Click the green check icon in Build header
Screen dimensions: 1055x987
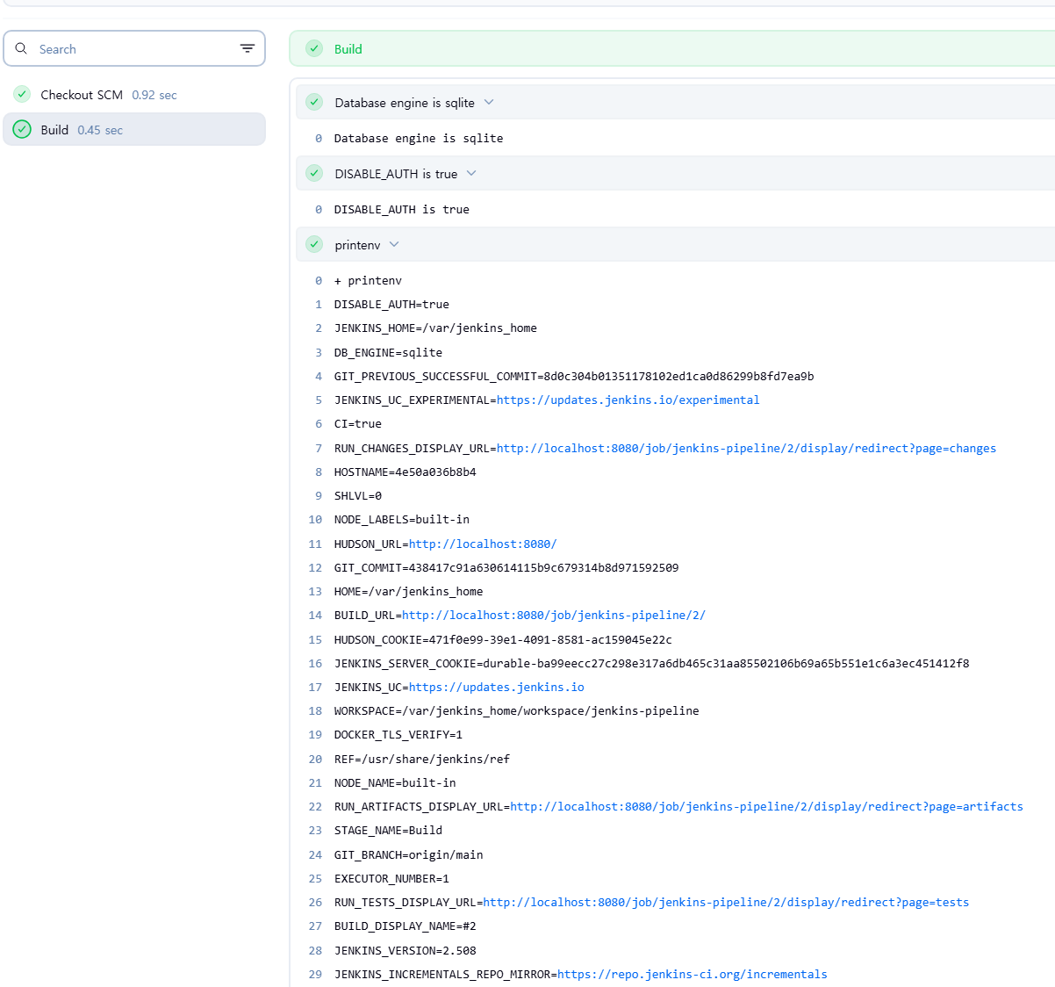click(x=314, y=48)
